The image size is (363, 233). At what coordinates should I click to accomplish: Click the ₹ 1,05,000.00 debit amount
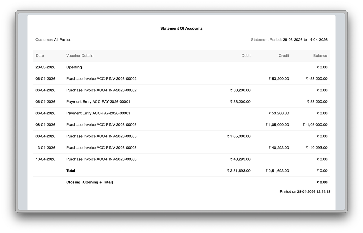point(239,136)
